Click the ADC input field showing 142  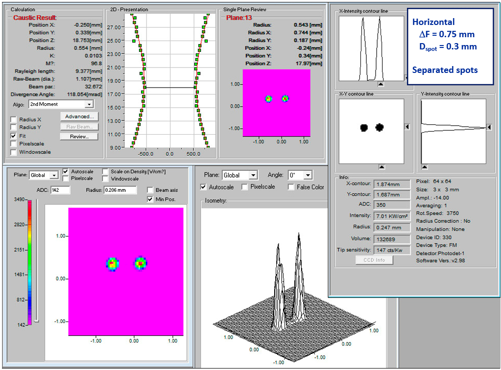pyautogui.click(x=60, y=190)
